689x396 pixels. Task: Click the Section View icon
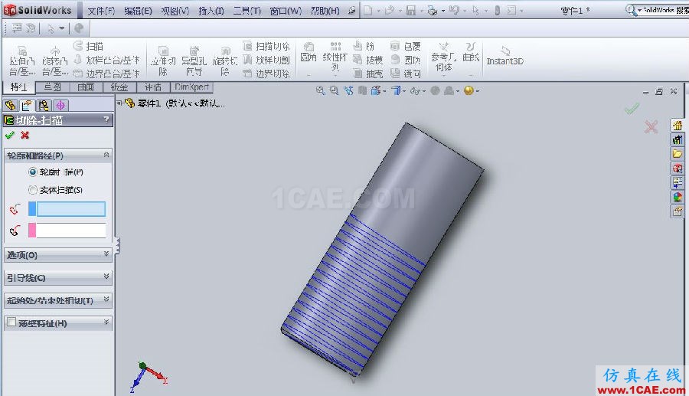pos(362,90)
